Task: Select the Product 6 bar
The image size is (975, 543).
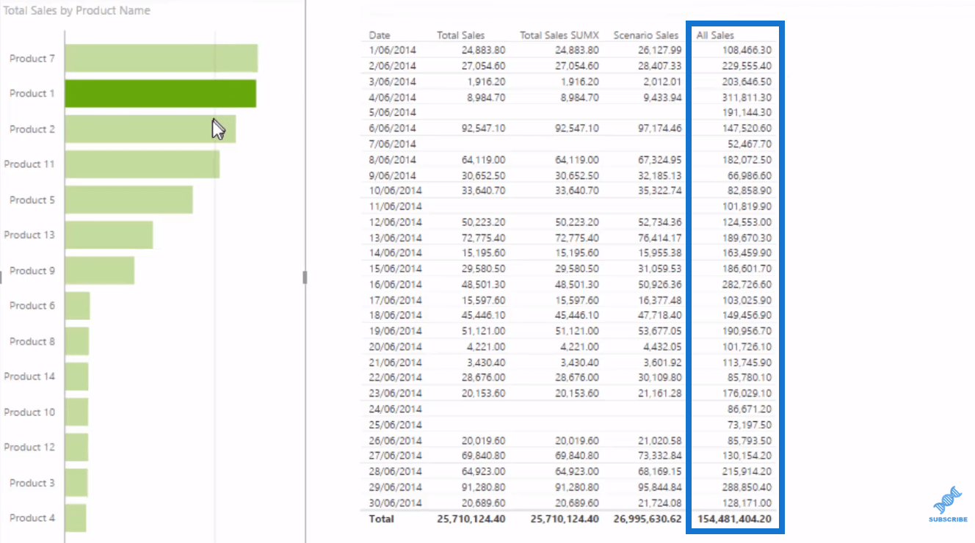Action: tap(78, 305)
